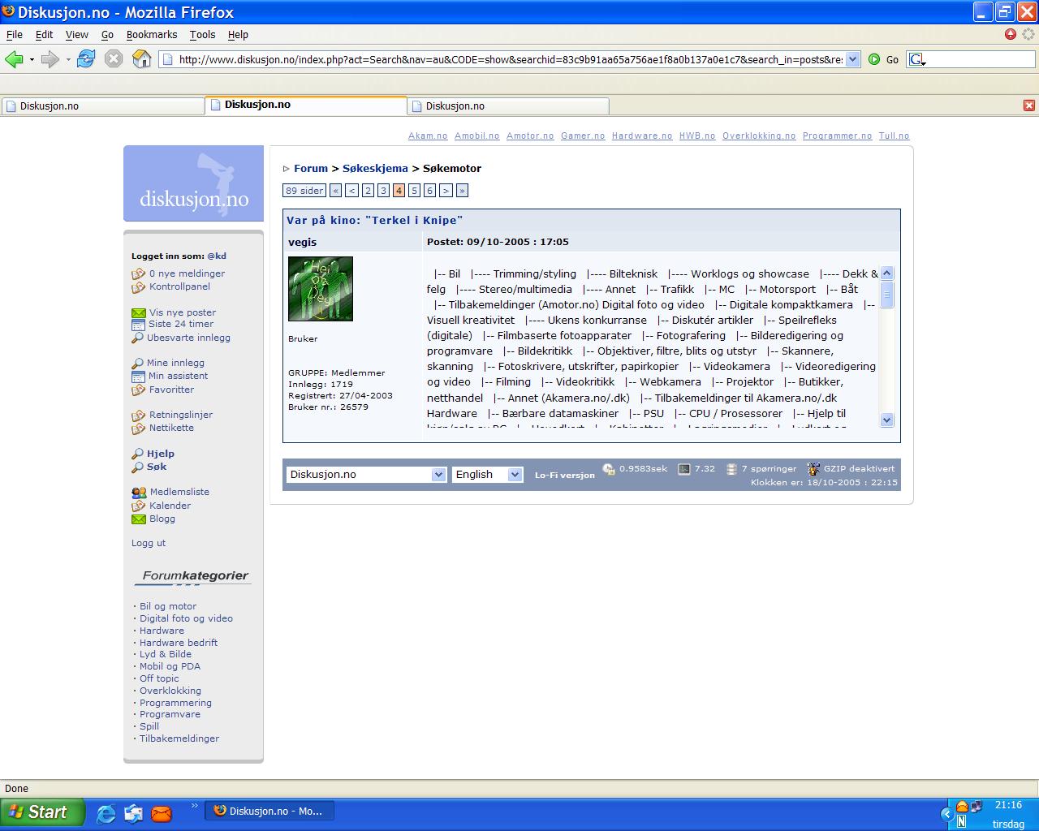Open the 'Bil og motor' forum category
The image size is (1039, 831).
(168, 606)
